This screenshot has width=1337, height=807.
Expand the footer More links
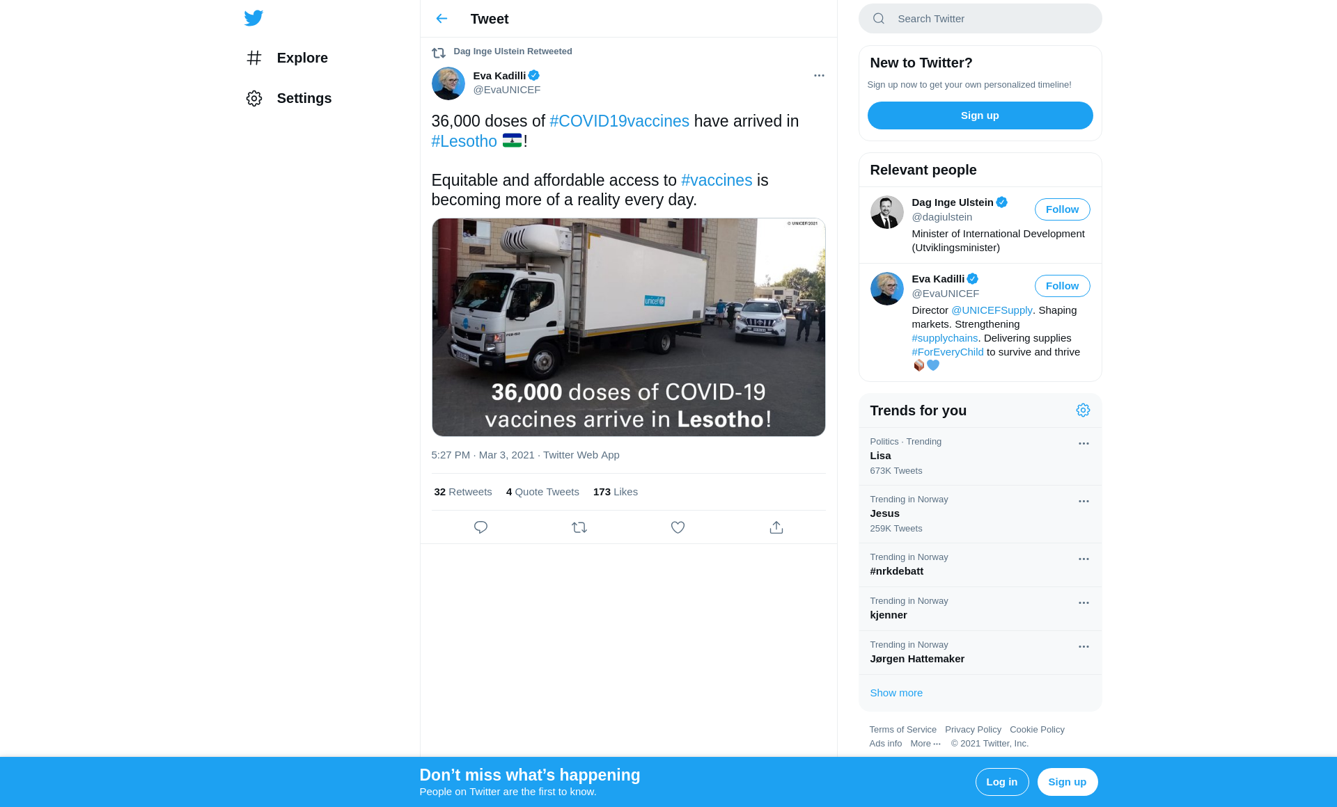click(925, 743)
